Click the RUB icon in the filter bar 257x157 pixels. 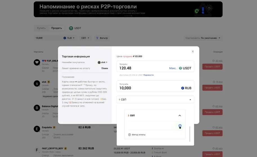click(x=65, y=38)
